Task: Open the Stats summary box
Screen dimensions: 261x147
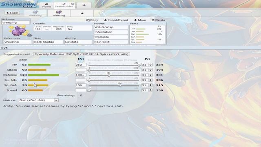Action: click(147, 34)
